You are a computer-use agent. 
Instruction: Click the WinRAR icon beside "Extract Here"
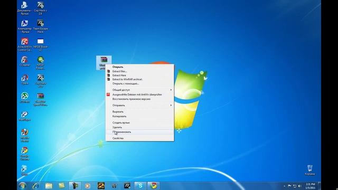click(x=108, y=75)
